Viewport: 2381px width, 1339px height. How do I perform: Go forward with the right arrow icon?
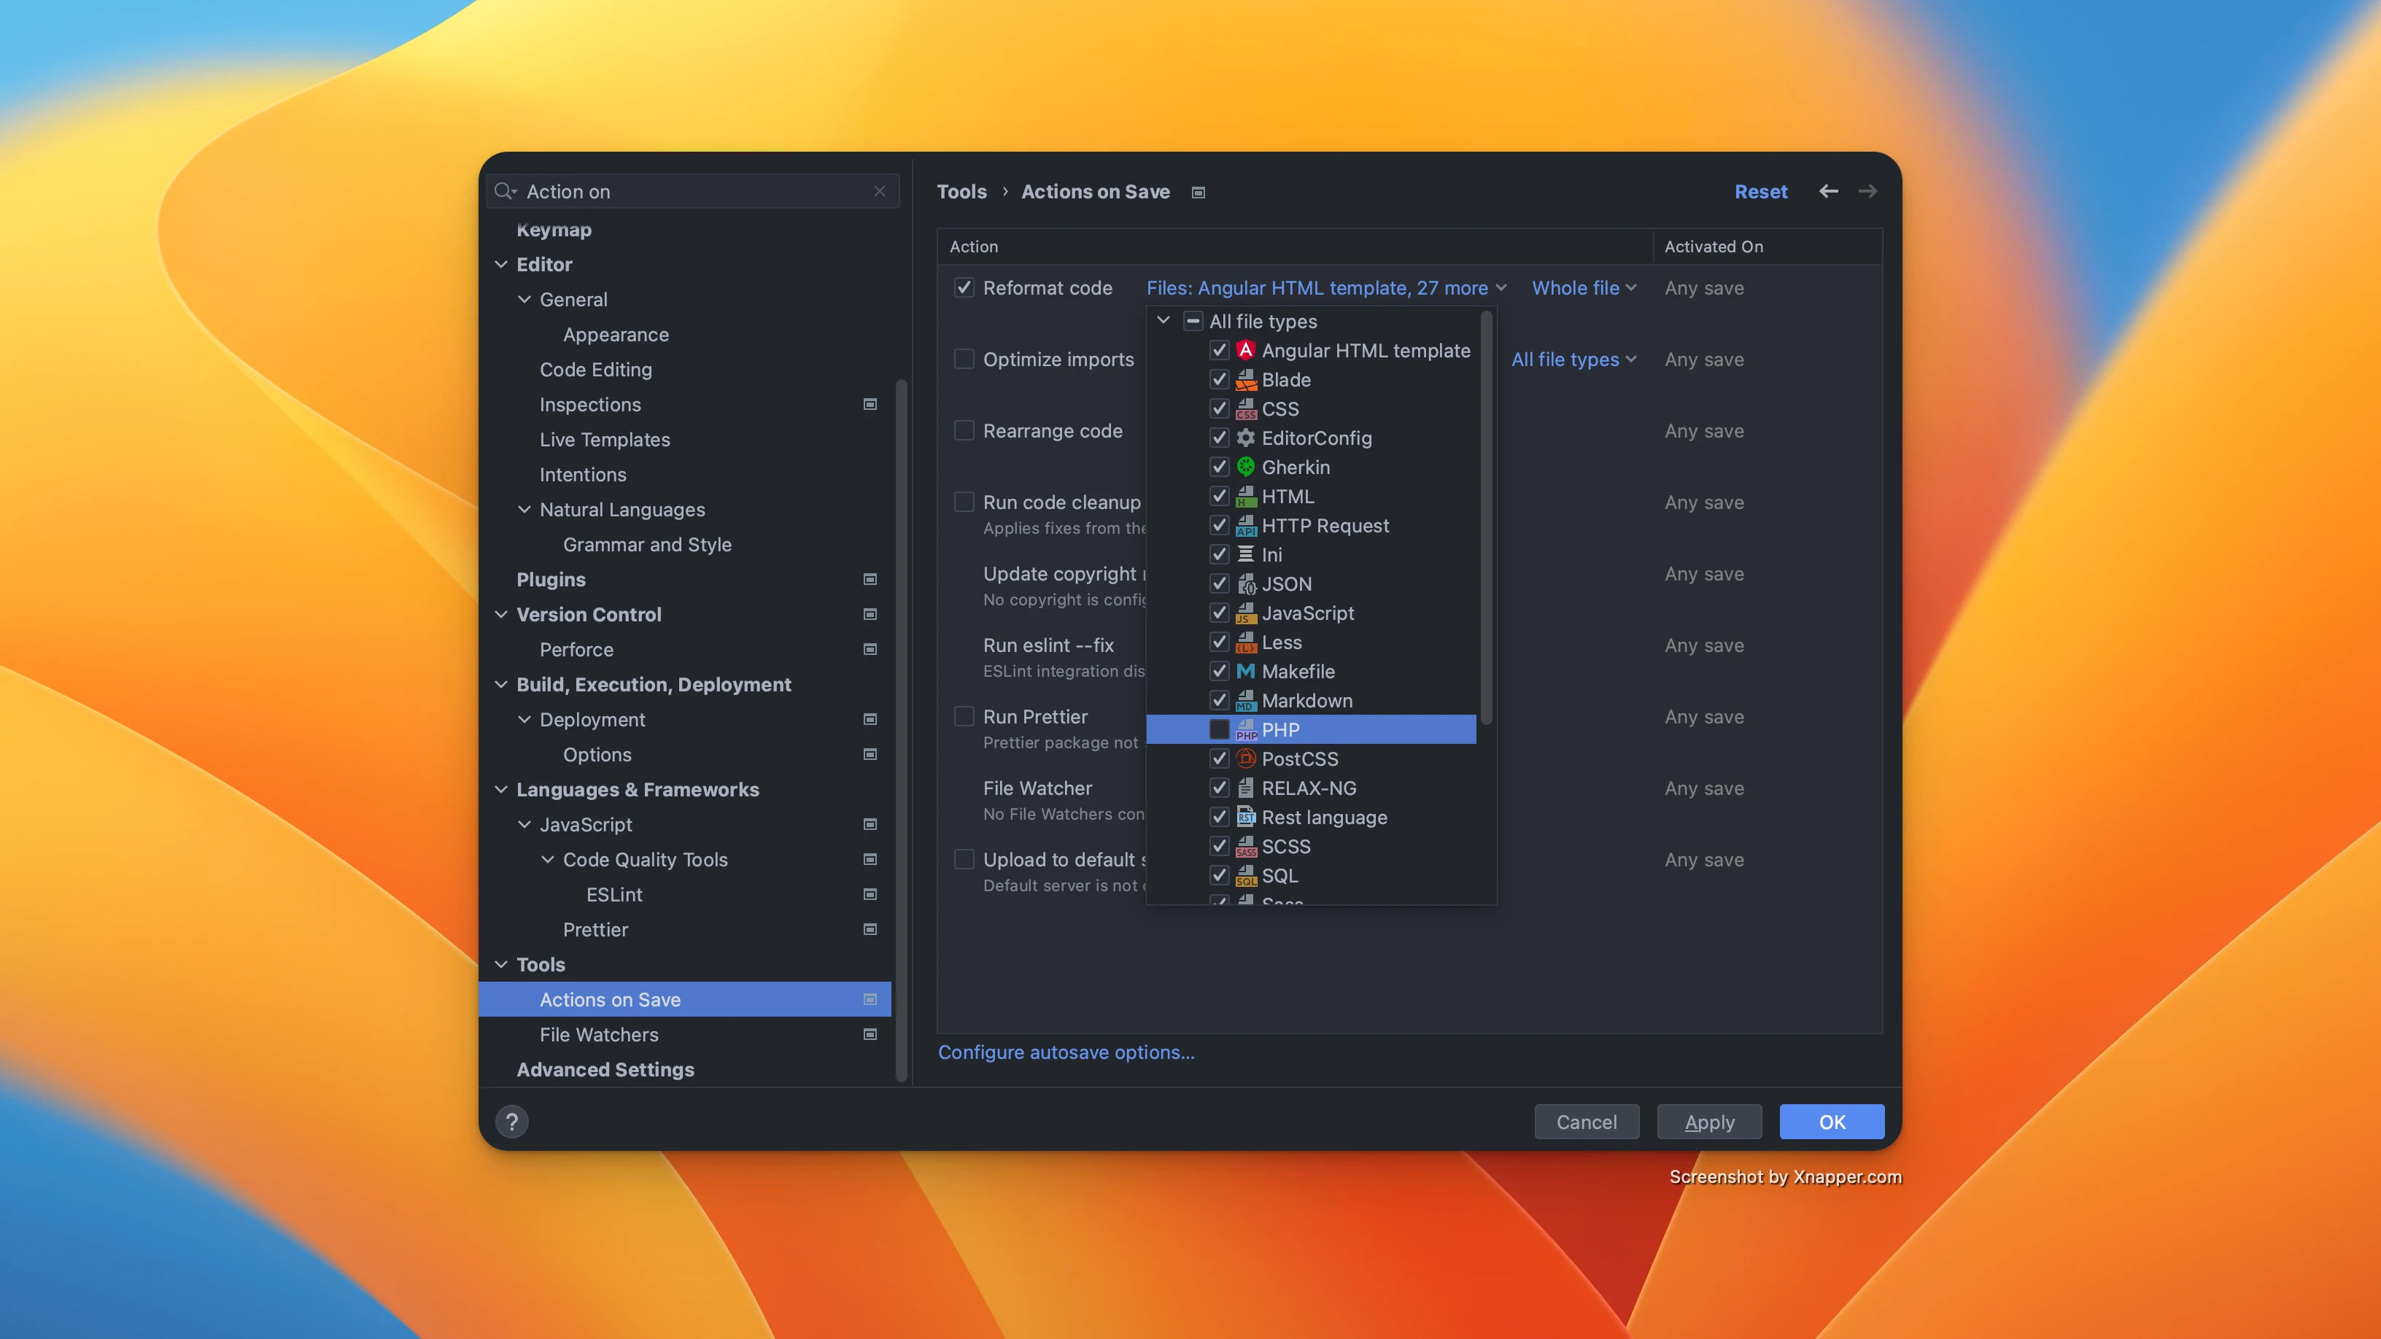[1867, 191]
